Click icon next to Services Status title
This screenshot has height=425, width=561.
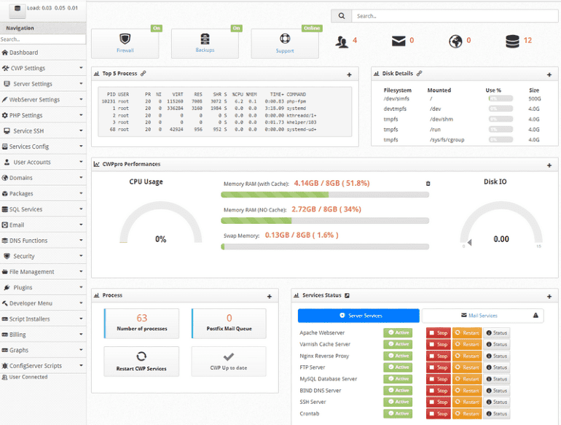[x=347, y=295]
